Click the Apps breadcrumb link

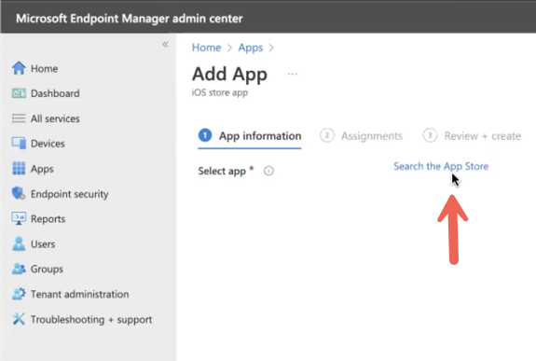(251, 48)
